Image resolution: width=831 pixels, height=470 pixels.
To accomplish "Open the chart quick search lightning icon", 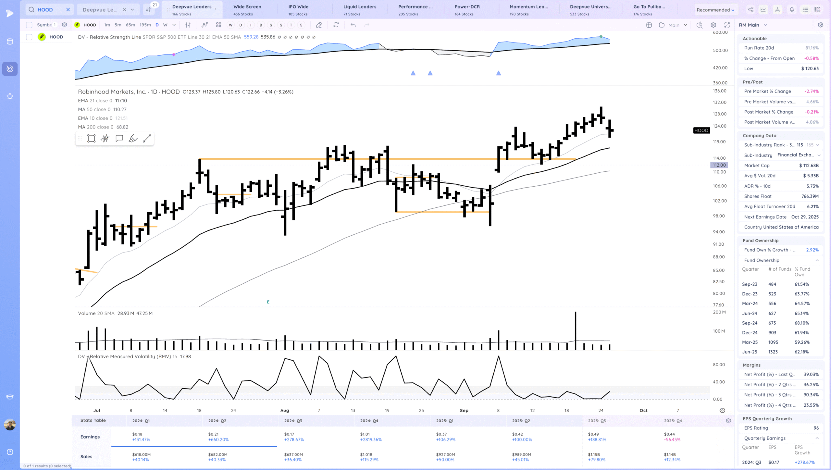I will tap(699, 25).
